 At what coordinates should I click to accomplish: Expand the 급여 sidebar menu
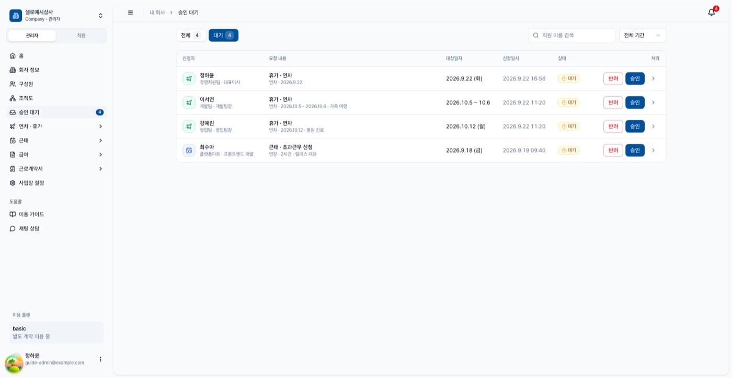click(x=56, y=155)
